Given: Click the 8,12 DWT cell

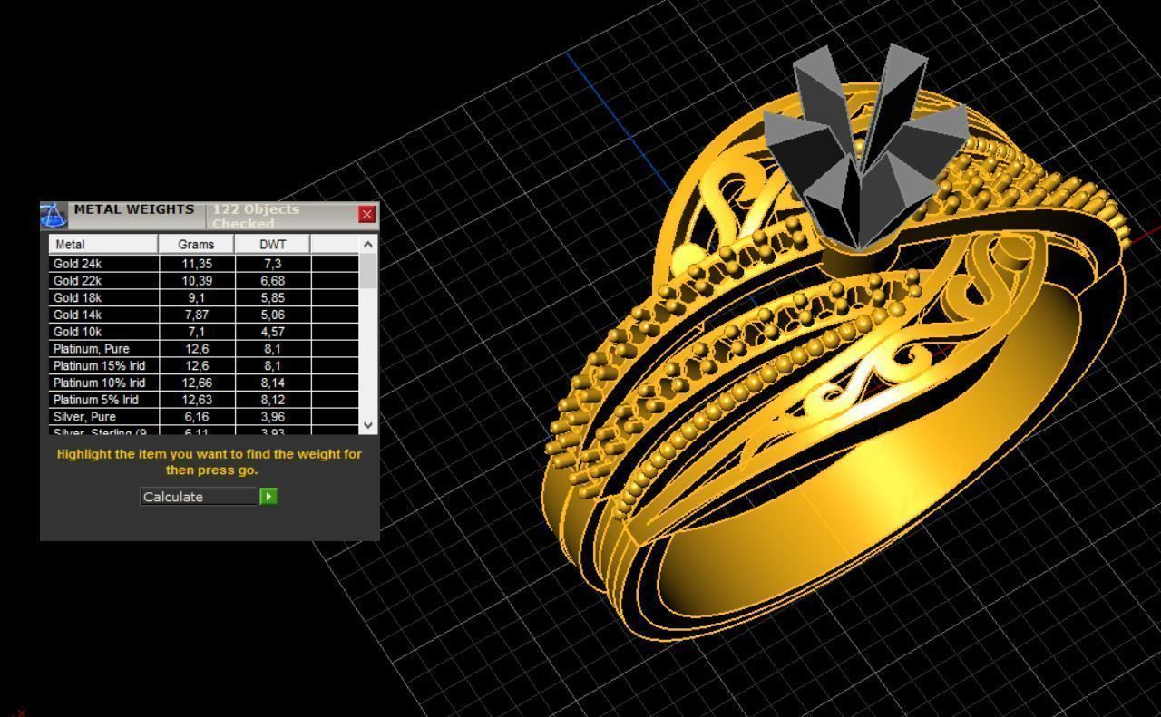Looking at the screenshot, I should click(x=273, y=400).
